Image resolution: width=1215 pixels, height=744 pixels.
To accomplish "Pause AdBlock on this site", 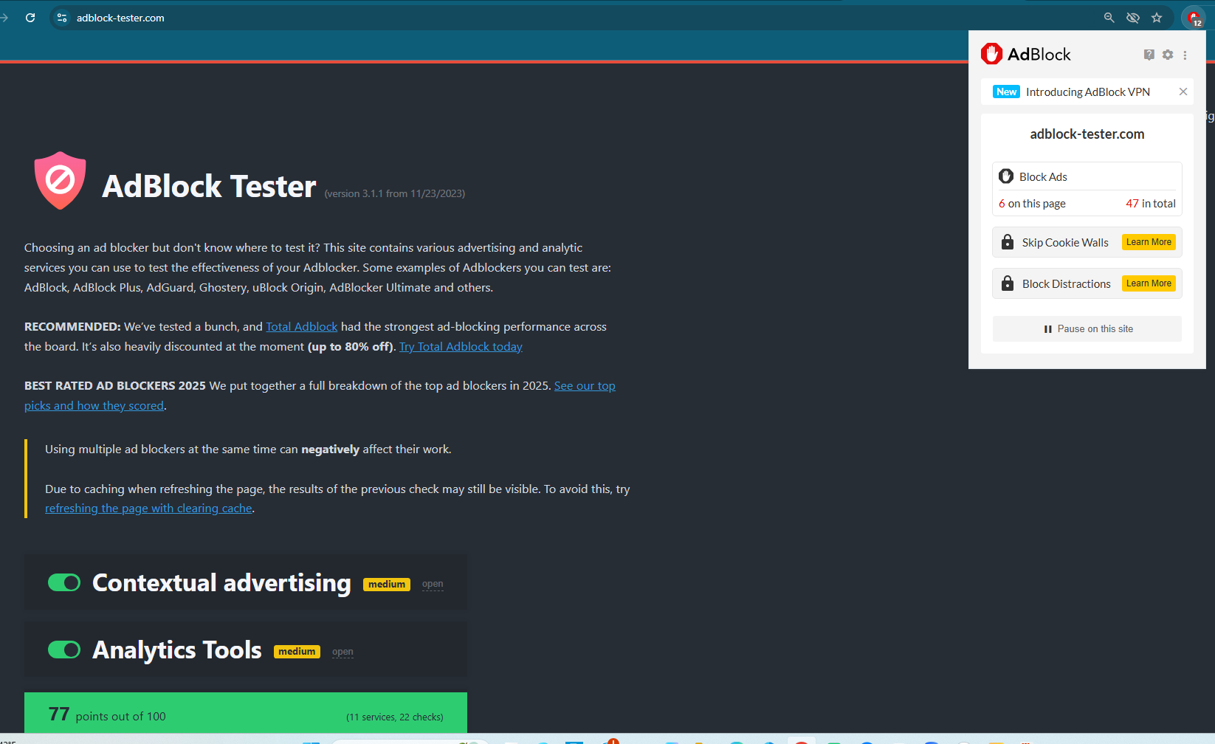I will click(x=1087, y=328).
